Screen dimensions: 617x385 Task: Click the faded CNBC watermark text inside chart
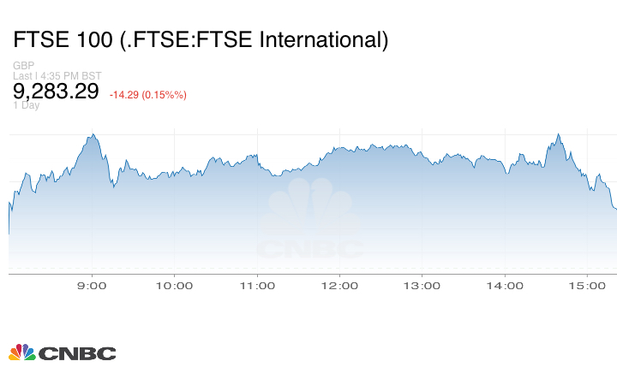pyautogui.click(x=310, y=249)
